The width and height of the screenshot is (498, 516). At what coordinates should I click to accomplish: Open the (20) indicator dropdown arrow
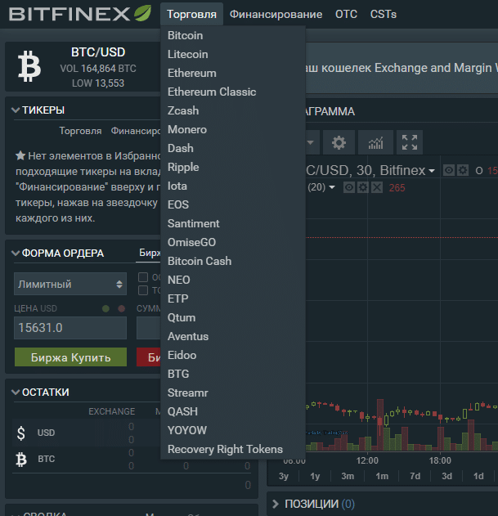pyautogui.click(x=332, y=187)
